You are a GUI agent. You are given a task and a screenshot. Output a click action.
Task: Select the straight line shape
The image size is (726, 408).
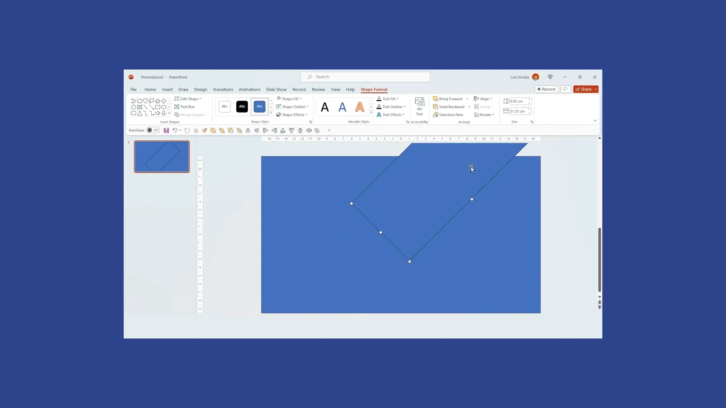click(x=146, y=107)
